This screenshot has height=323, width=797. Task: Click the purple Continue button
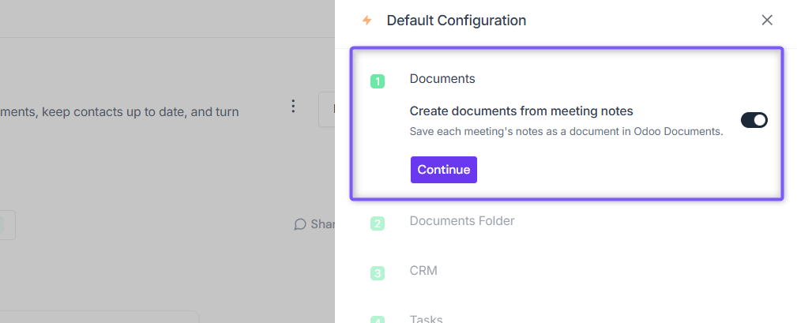tap(444, 170)
